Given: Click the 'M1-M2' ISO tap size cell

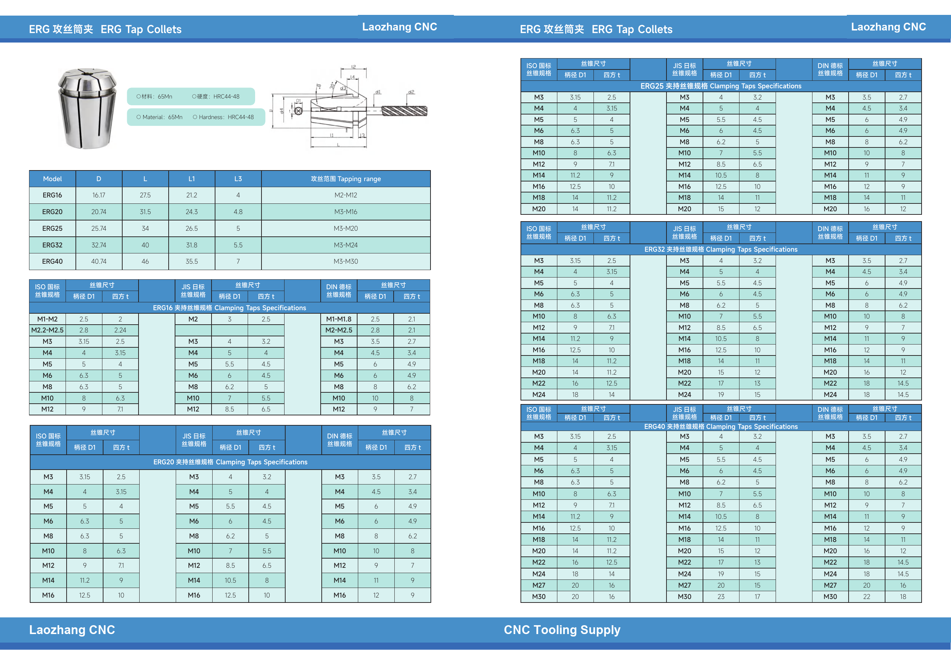Looking at the screenshot, I should pyautogui.click(x=47, y=319).
